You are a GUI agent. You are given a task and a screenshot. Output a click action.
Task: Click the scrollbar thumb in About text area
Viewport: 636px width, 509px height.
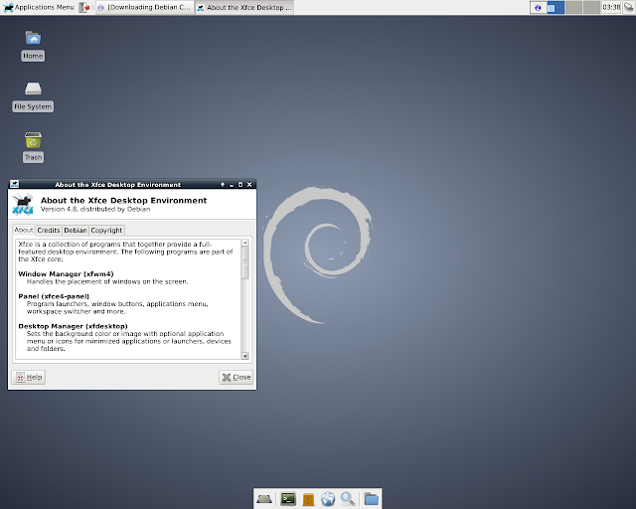(x=245, y=262)
